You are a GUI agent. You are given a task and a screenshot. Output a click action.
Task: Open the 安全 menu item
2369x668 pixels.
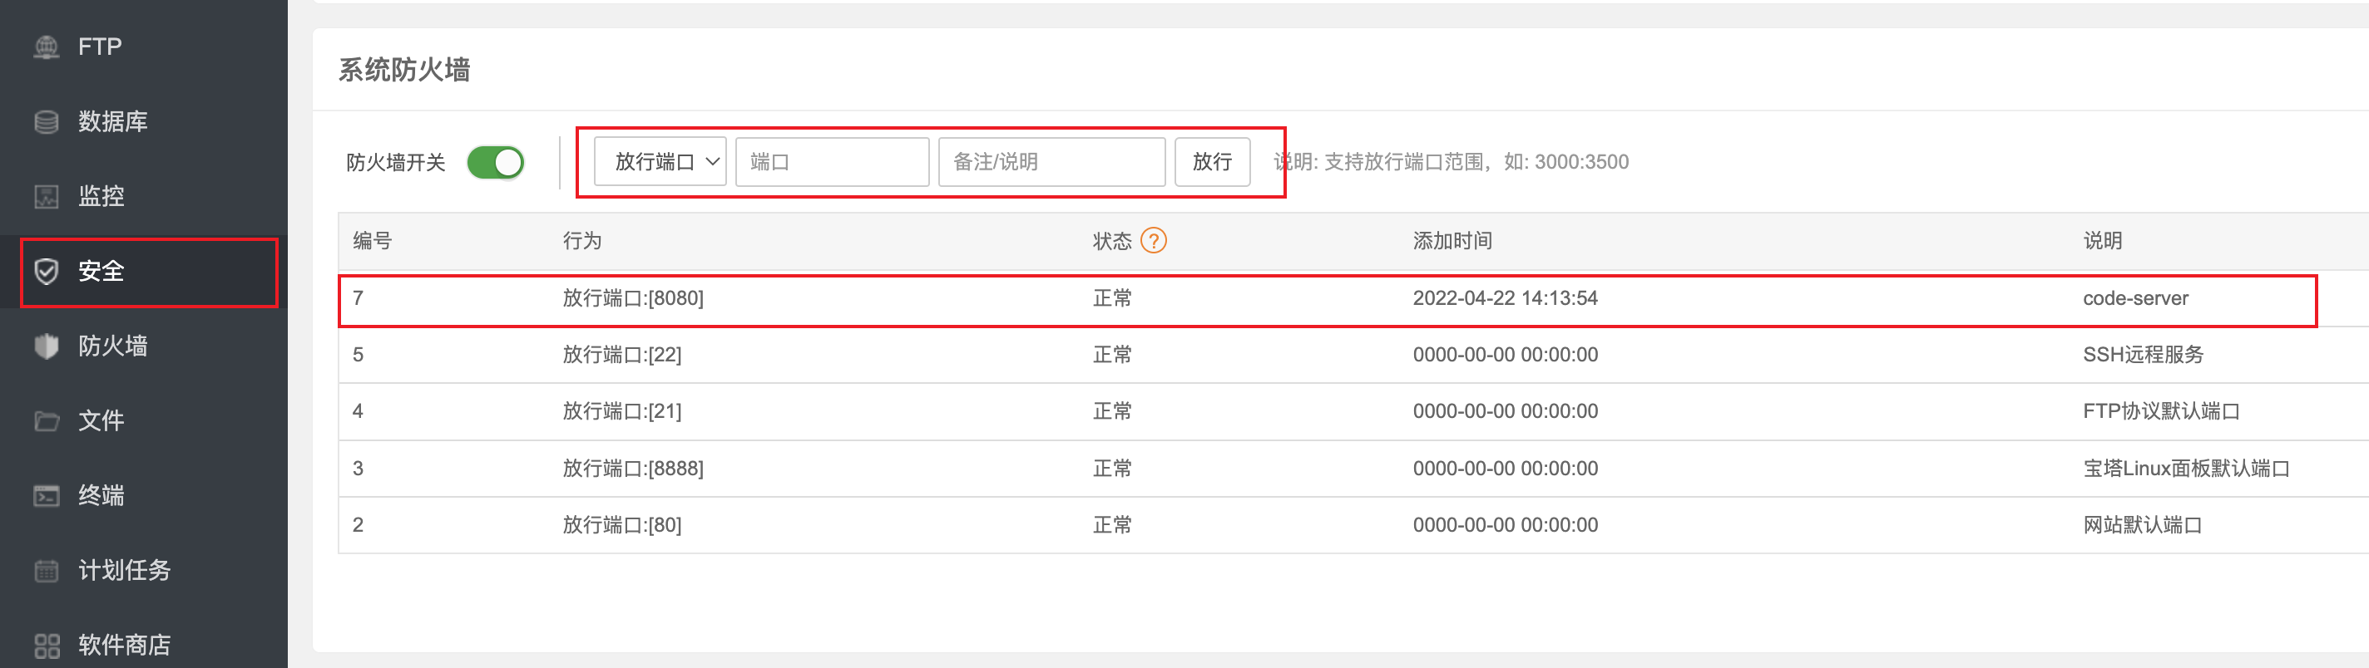pyautogui.click(x=143, y=271)
